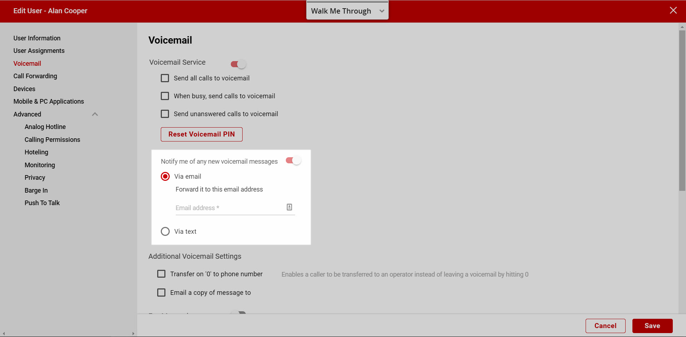Click the Voicemail page heading
686x337 pixels.
(170, 40)
